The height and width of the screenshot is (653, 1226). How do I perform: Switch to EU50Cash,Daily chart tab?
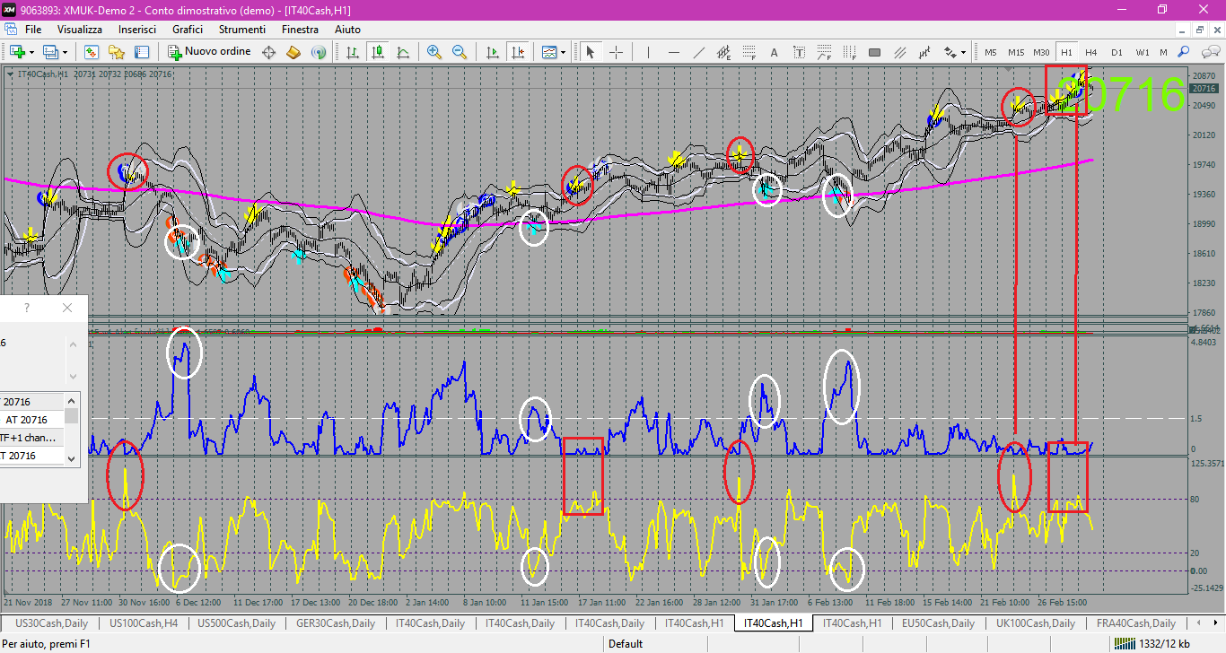938,623
